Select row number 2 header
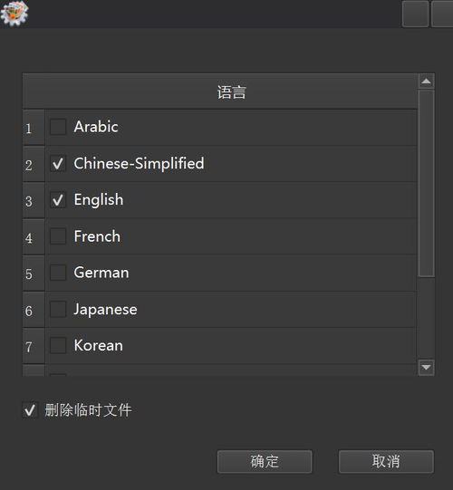 coord(34,164)
